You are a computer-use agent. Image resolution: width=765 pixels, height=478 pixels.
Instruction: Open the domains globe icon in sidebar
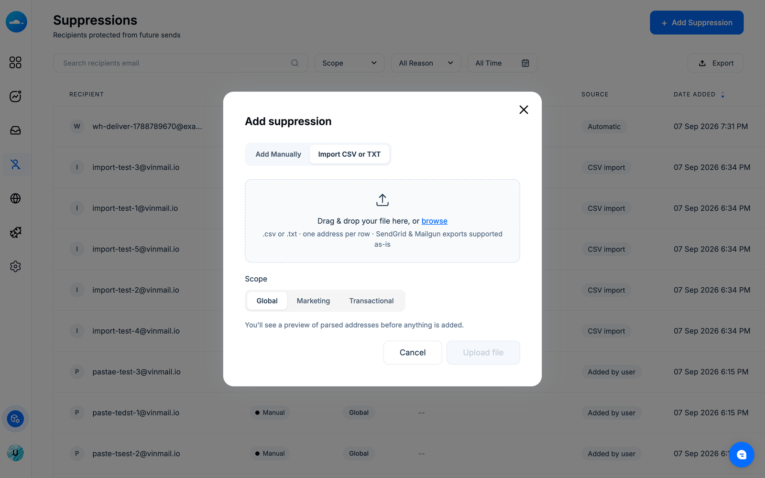(15, 198)
